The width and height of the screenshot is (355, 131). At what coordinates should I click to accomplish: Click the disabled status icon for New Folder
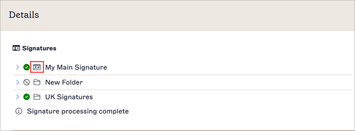pos(26,82)
